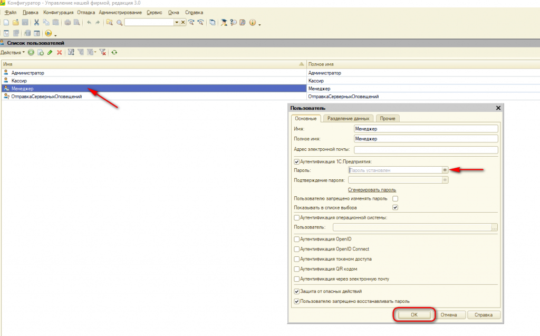This screenshot has width=540, height=336.
Task: Click the email address input field
Action: (x=426, y=150)
